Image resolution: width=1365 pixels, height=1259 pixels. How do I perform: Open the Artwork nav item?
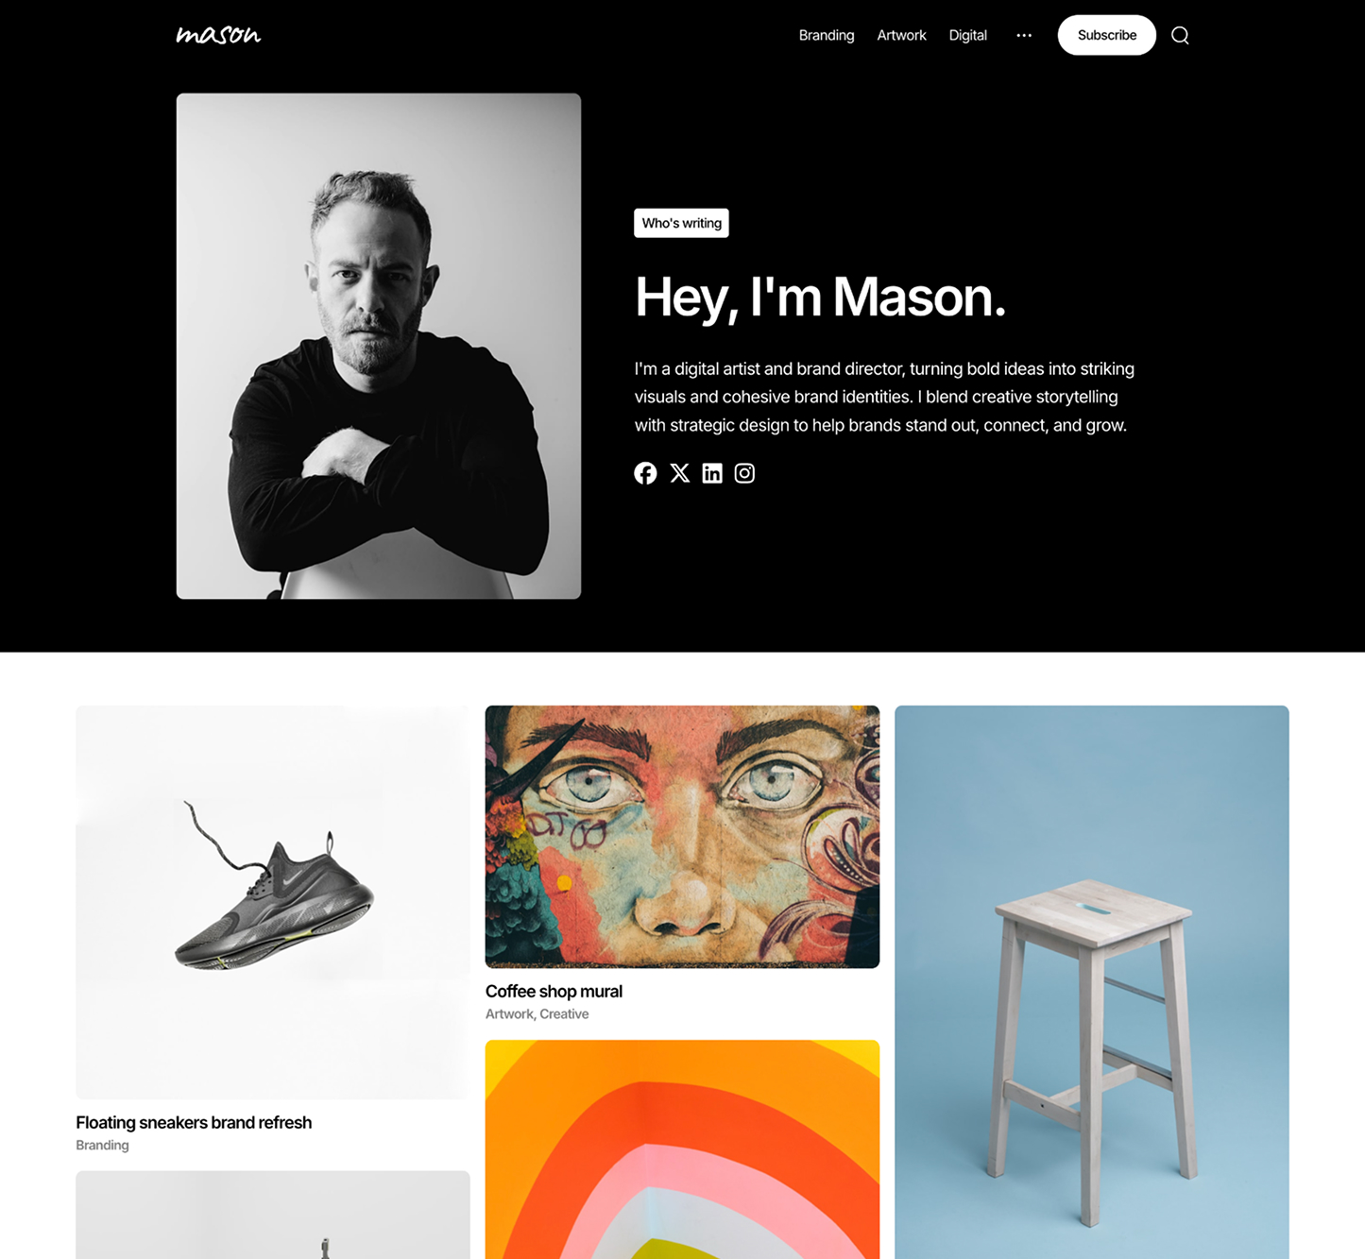(x=901, y=35)
